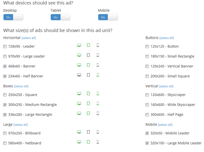Click the desktop icon in the Large Rectangle row
The height and width of the screenshot is (152, 204).
pyautogui.click(x=79, y=113)
